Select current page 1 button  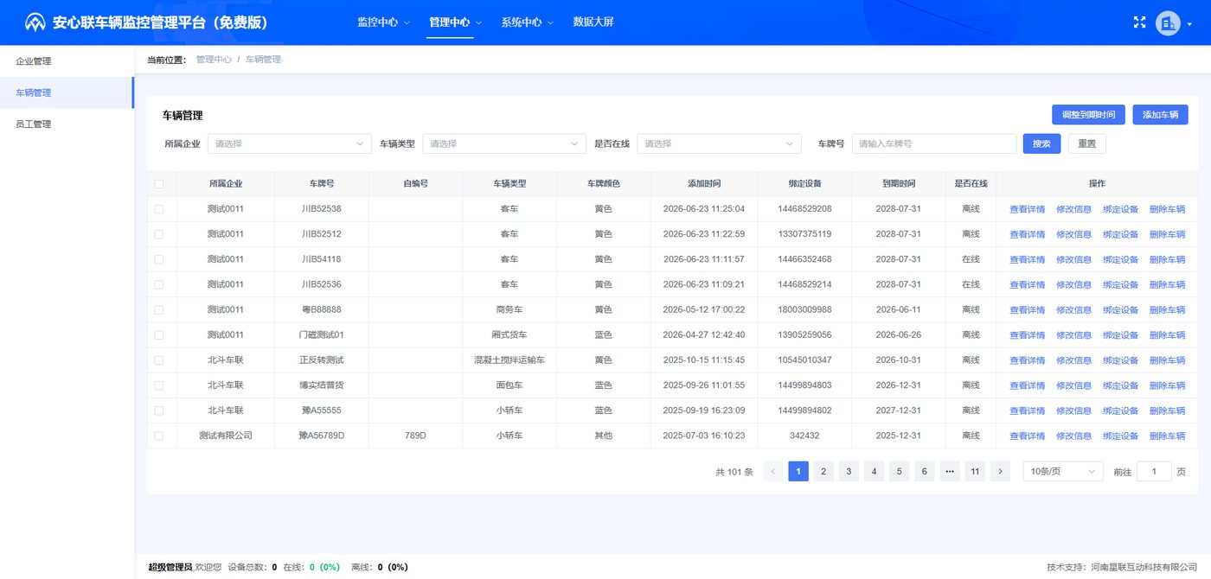pyautogui.click(x=798, y=471)
